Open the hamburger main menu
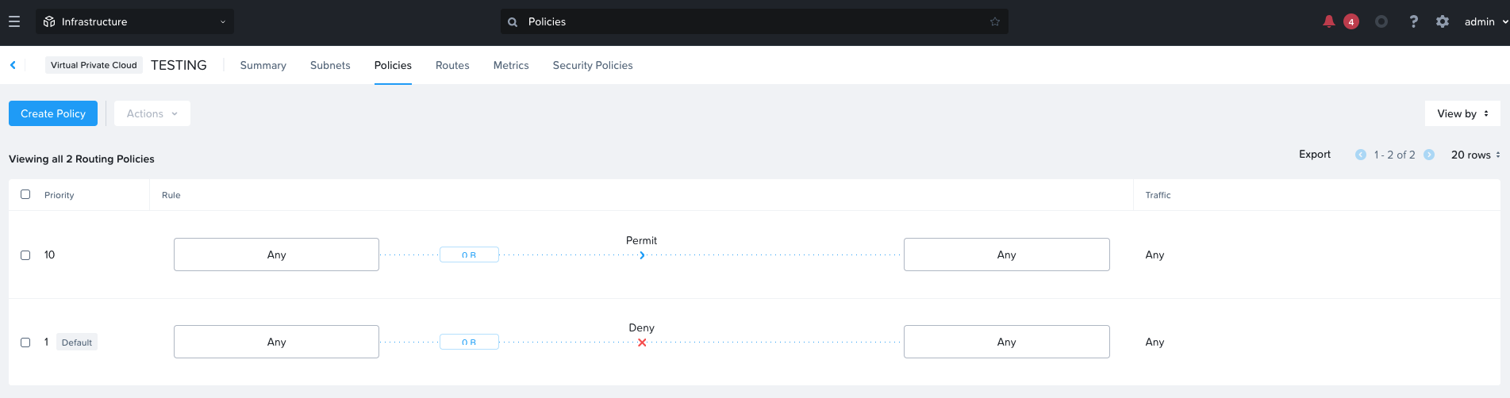This screenshot has width=1510, height=398. tap(14, 21)
